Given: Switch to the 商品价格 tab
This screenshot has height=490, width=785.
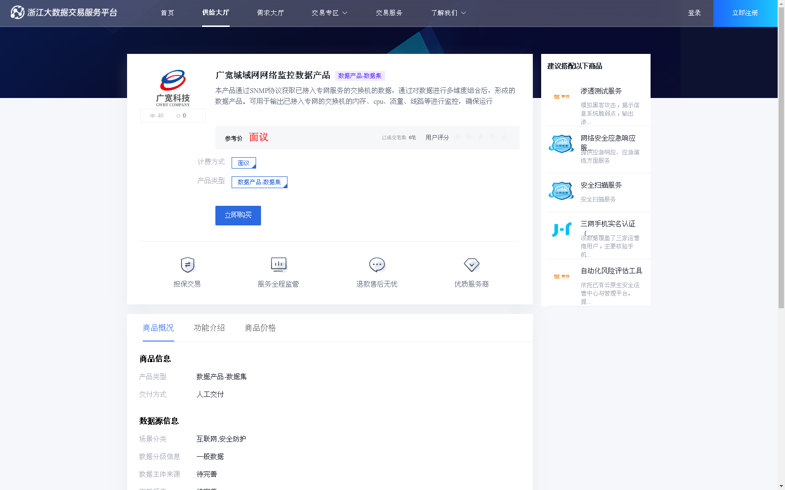Looking at the screenshot, I should point(261,328).
